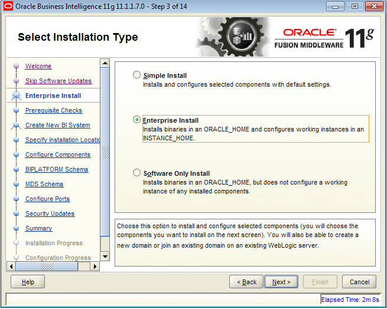
Task: Go to Summary step link
Action: click(39, 228)
